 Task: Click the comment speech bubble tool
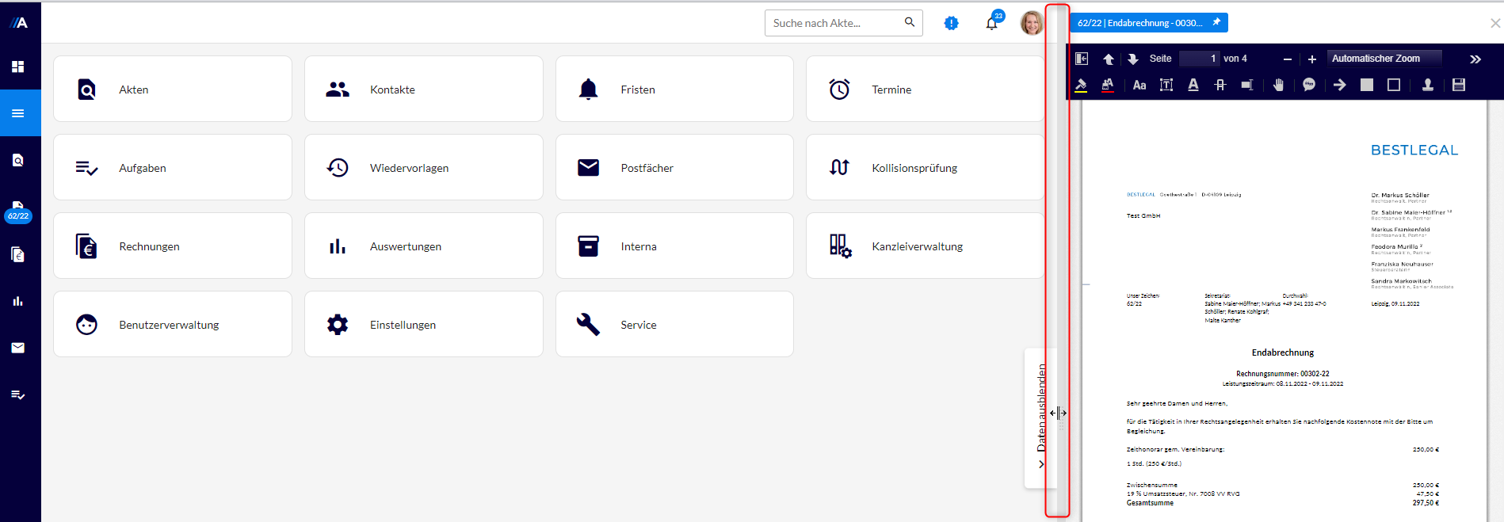tap(1309, 85)
